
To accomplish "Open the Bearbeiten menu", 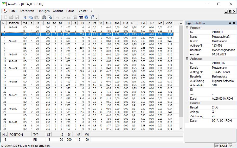I will pos(27,11).
